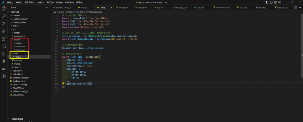
Task: Split the editor to the right
Action: (296, 7)
